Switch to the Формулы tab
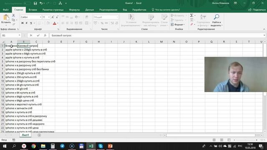 click(x=74, y=10)
